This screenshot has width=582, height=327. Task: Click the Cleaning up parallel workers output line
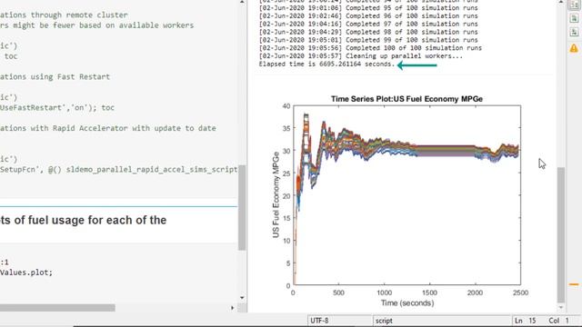(361, 56)
